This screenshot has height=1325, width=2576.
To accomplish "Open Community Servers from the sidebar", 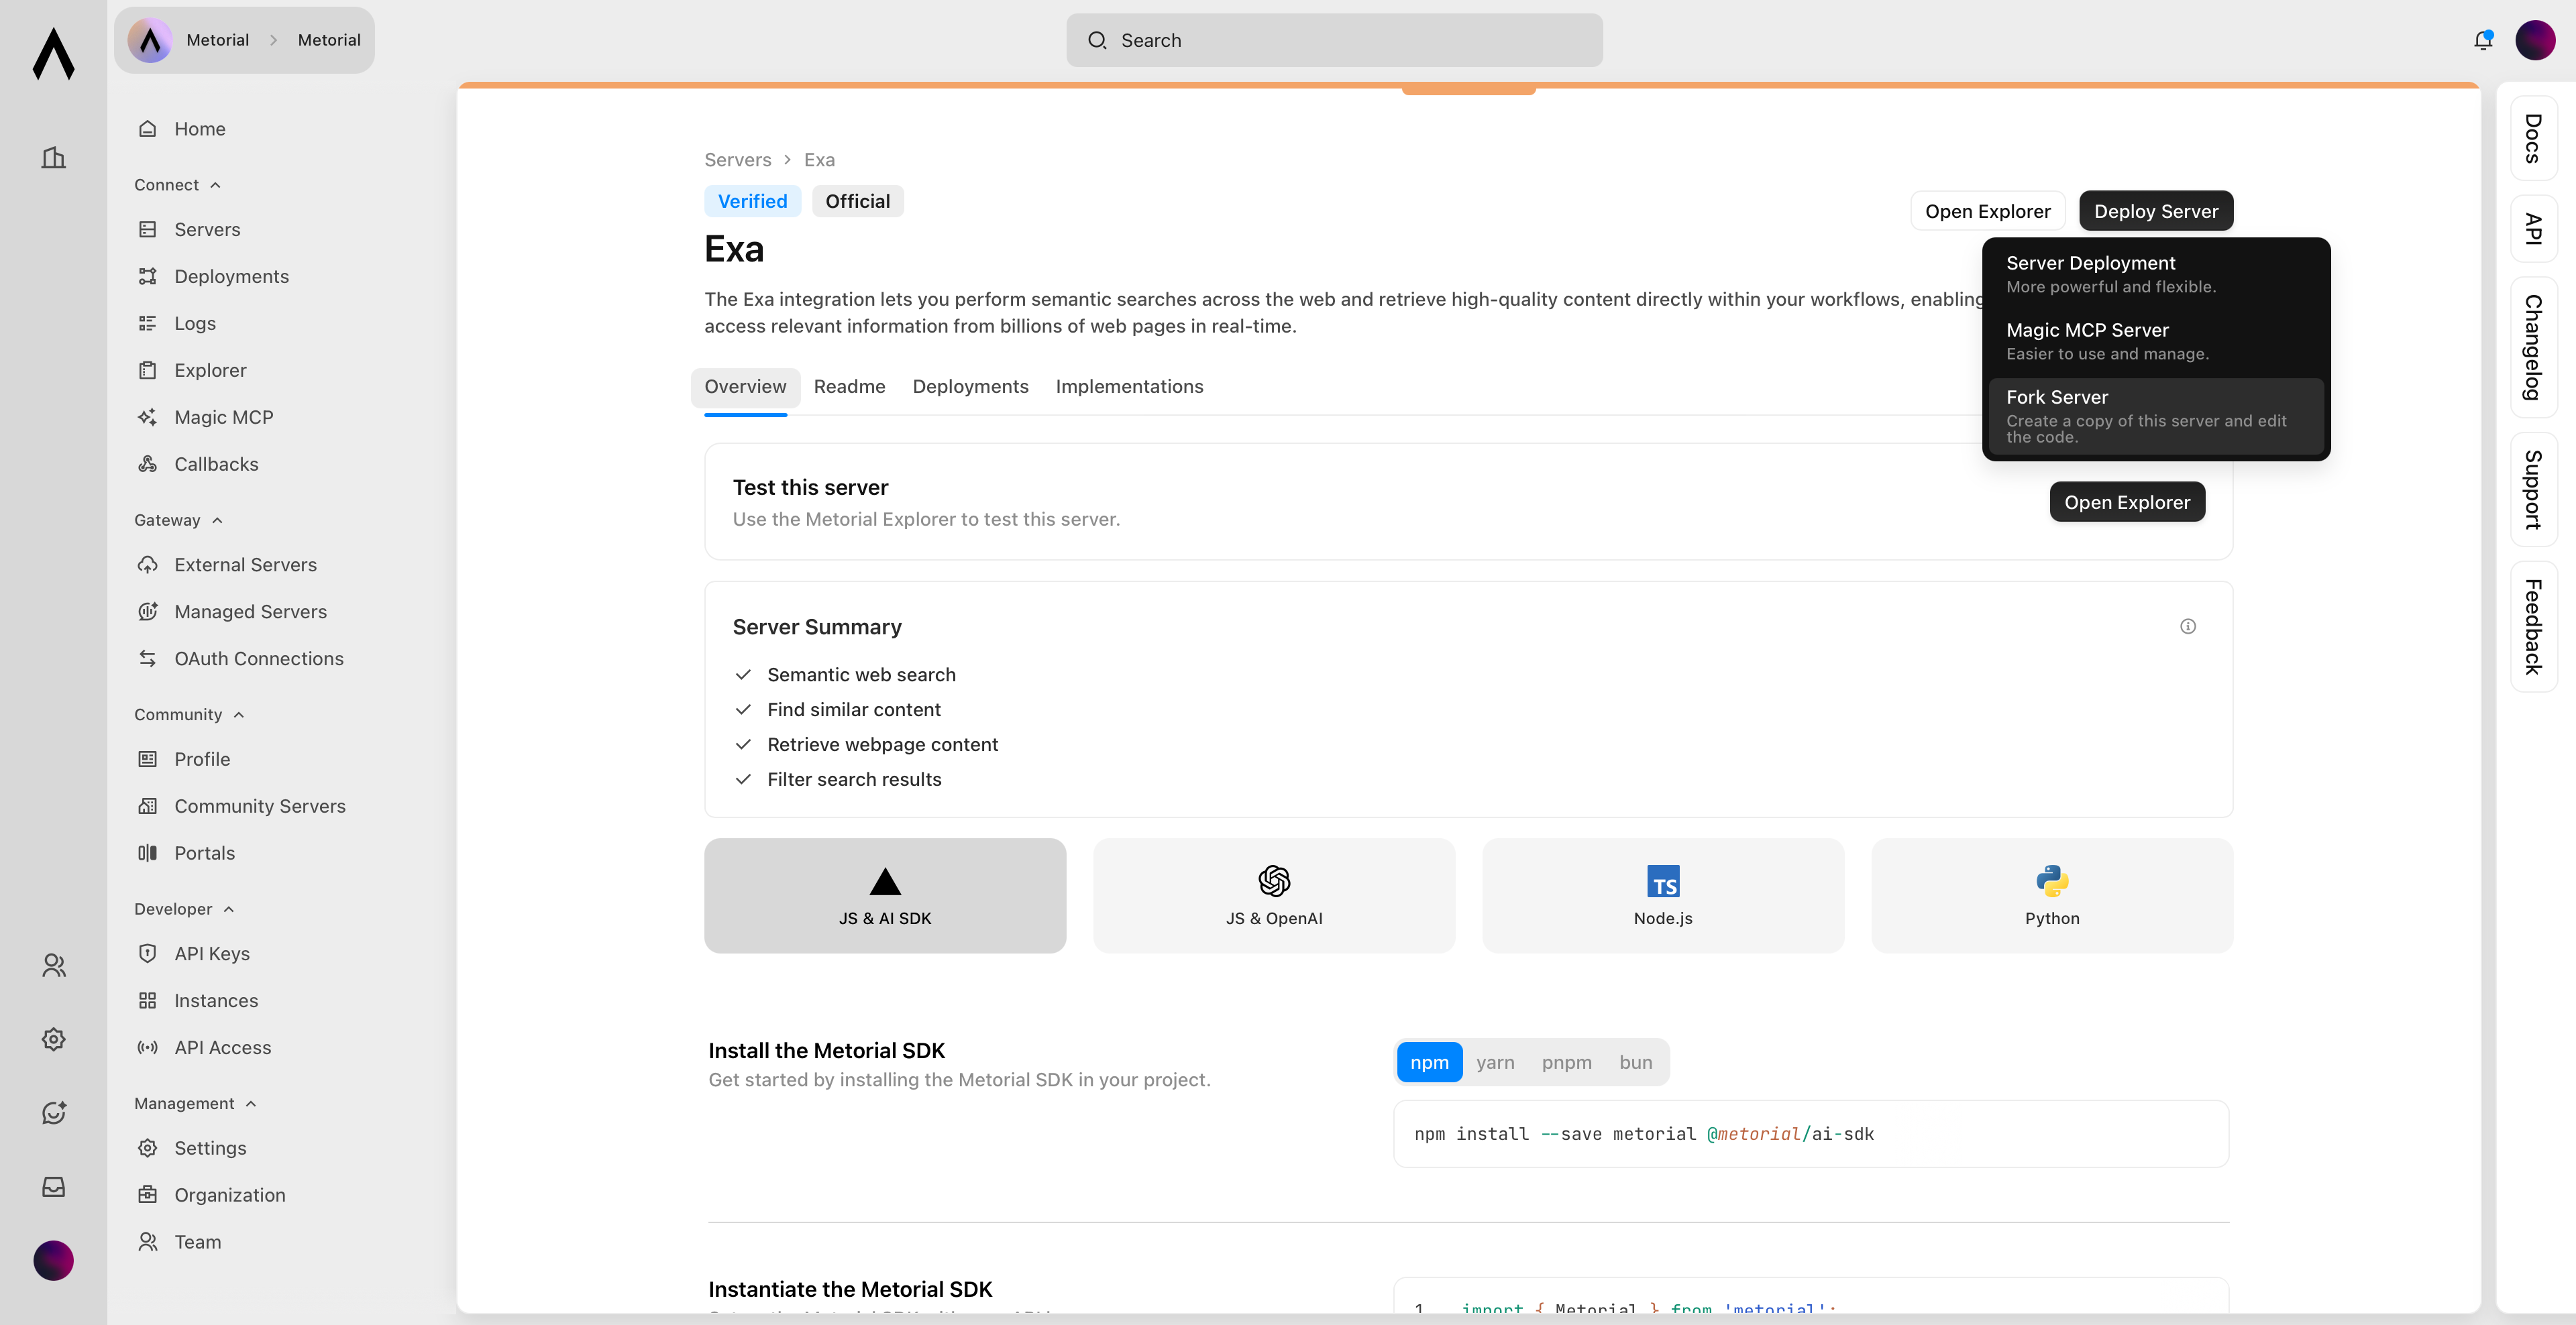I will point(260,805).
